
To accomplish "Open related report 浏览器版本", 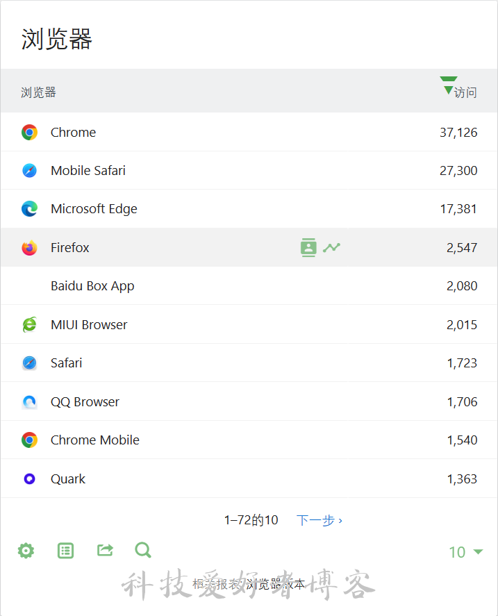I will click(275, 585).
